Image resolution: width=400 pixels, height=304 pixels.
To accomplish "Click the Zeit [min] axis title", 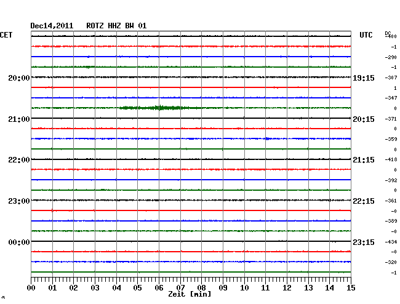I will pos(190,294).
